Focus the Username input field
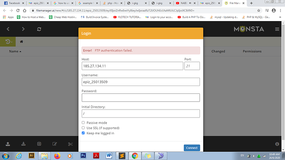 141,82
